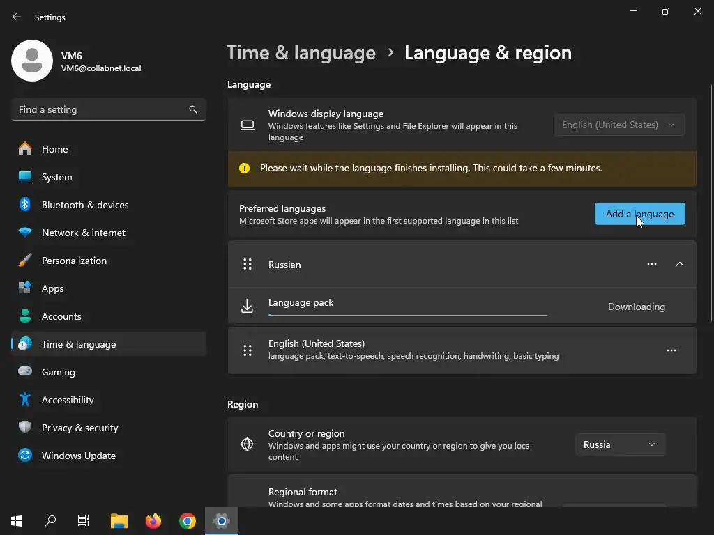Screen dimensions: 714x535
Task: Open more options for English (United States)
Action: tap(671, 350)
